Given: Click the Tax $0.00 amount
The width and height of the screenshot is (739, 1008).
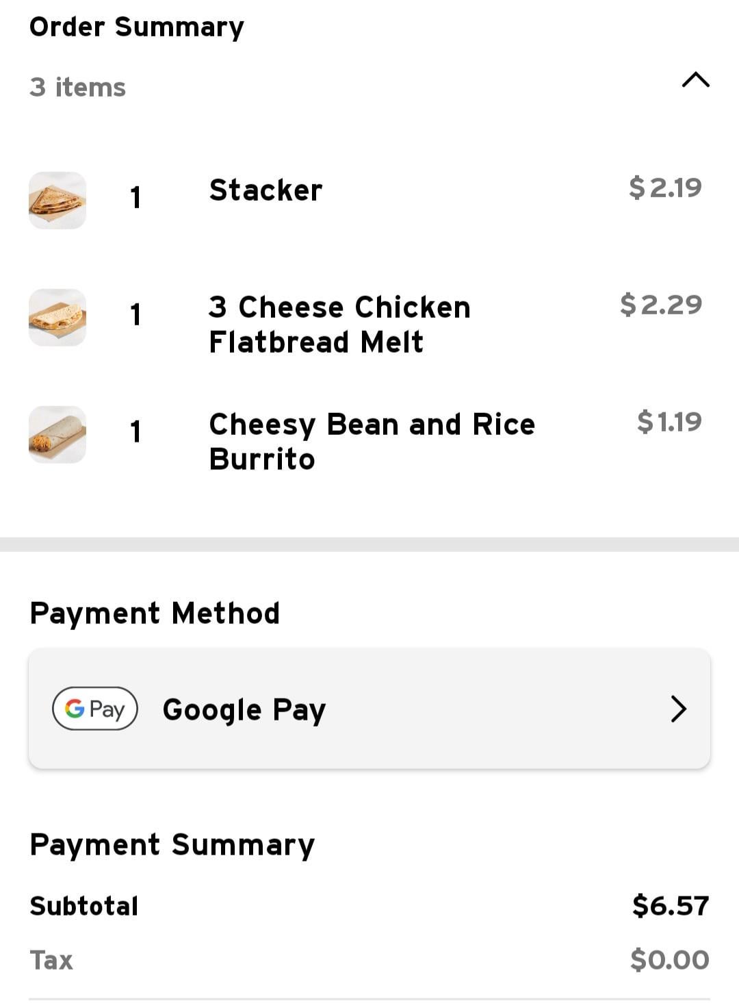Looking at the screenshot, I should click(x=669, y=959).
